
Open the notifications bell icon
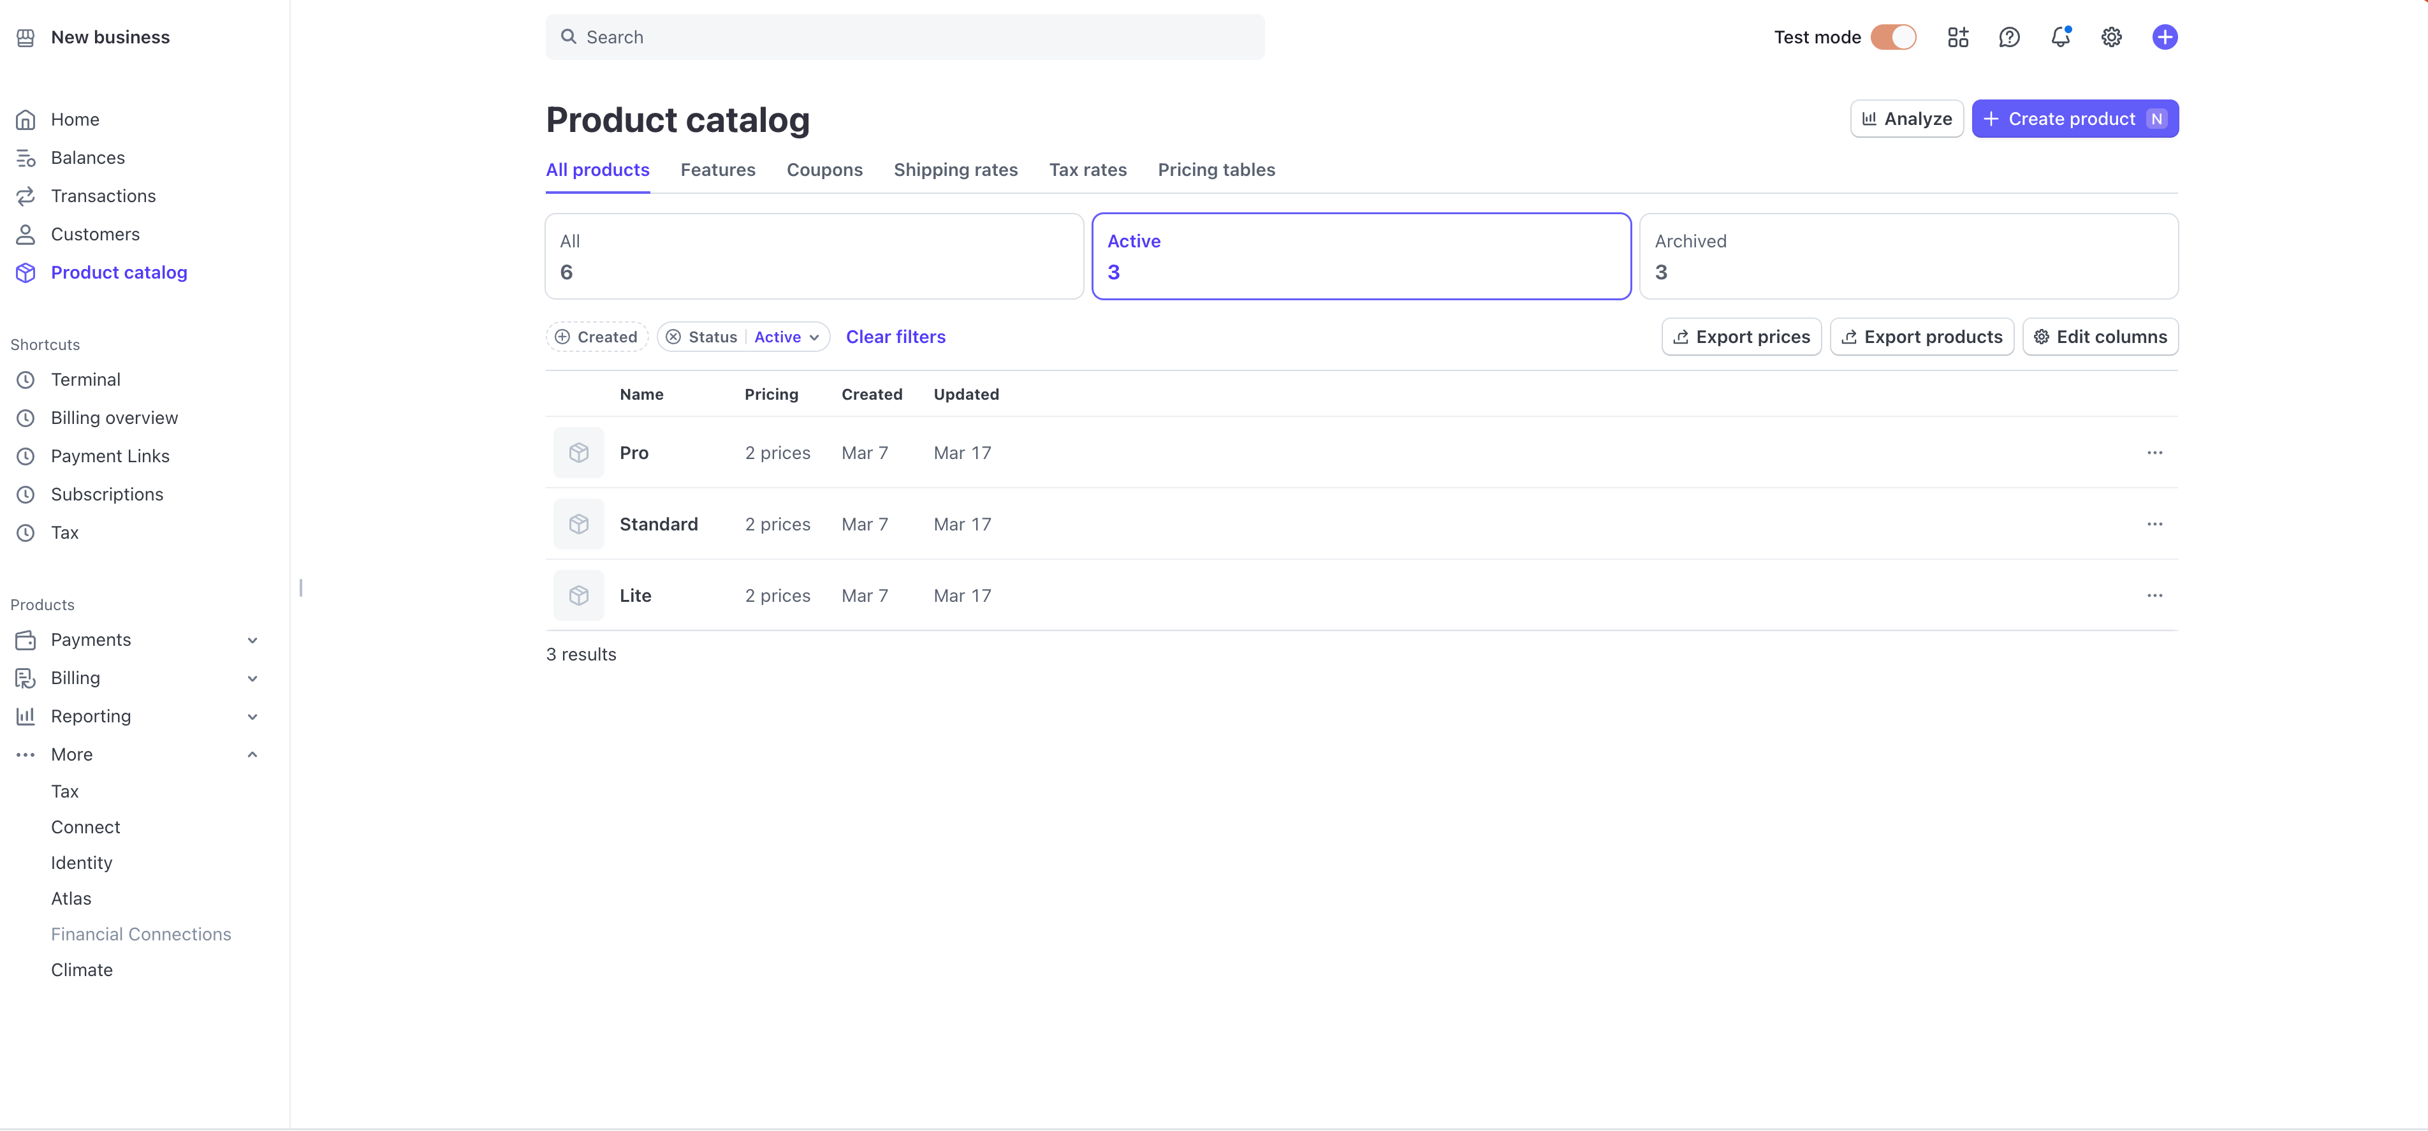2060,37
